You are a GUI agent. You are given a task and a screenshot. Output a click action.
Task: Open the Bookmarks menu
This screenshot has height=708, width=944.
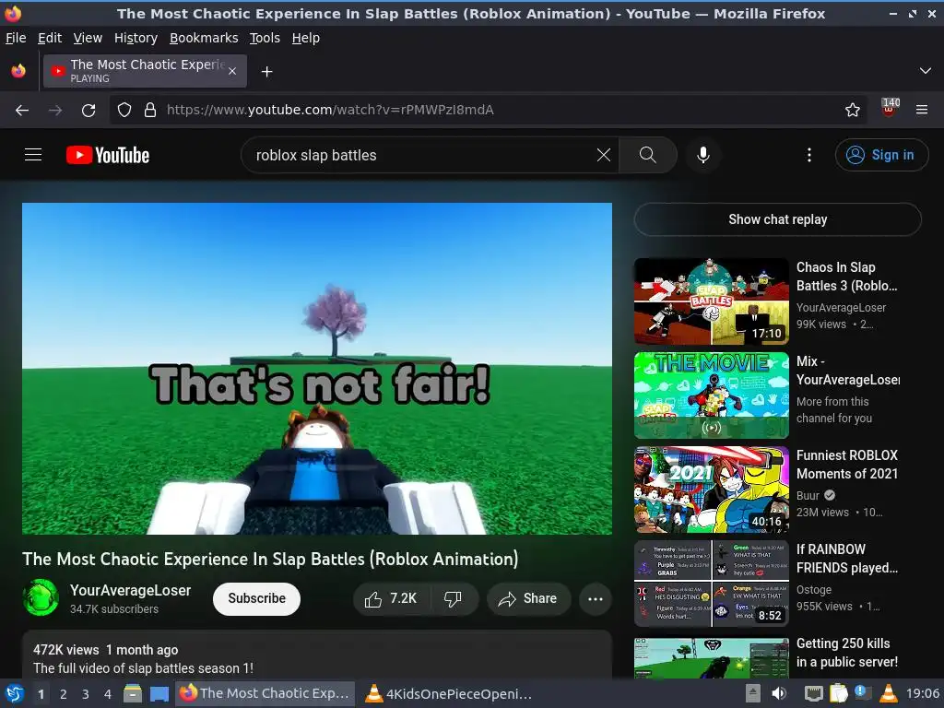(x=204, y=38)
